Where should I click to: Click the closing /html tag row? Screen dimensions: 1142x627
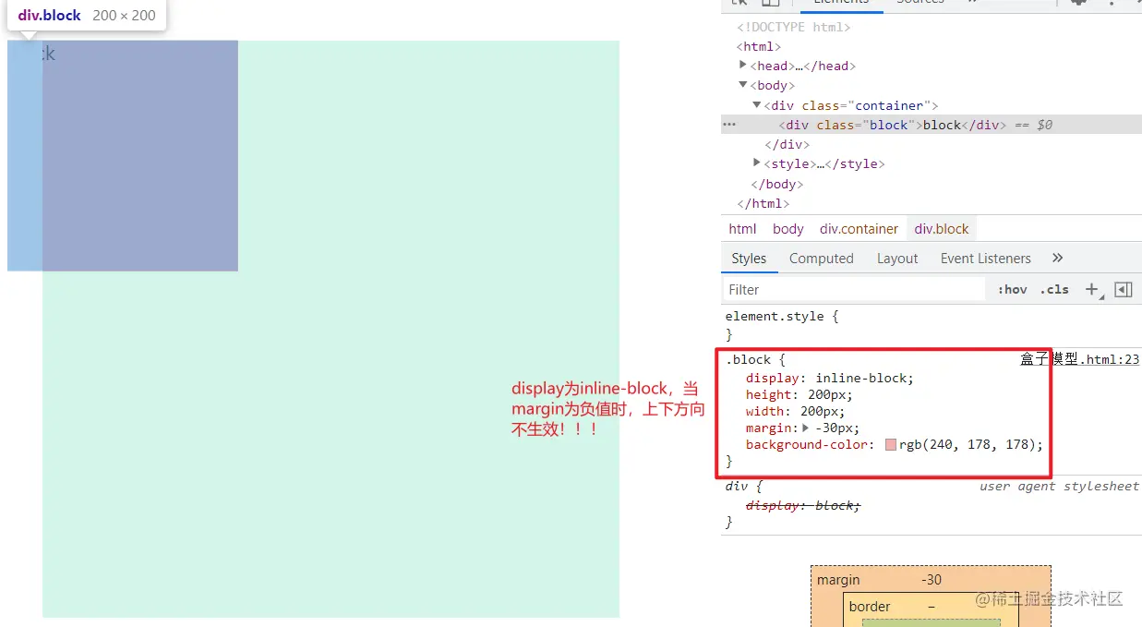[x=763, y=203]
